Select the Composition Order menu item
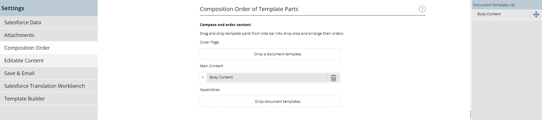The height and width of the screenshot is (120, 542). point(27,48)
